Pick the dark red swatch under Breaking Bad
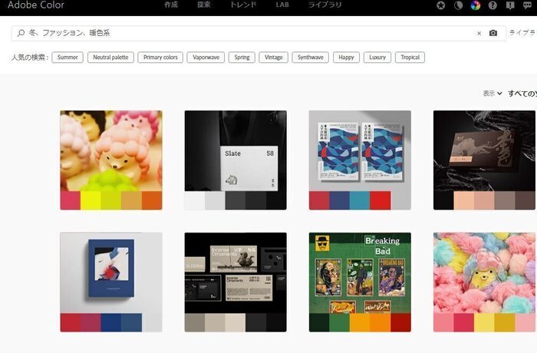This screenshot has height=353, width=537. tap(400, 322)
